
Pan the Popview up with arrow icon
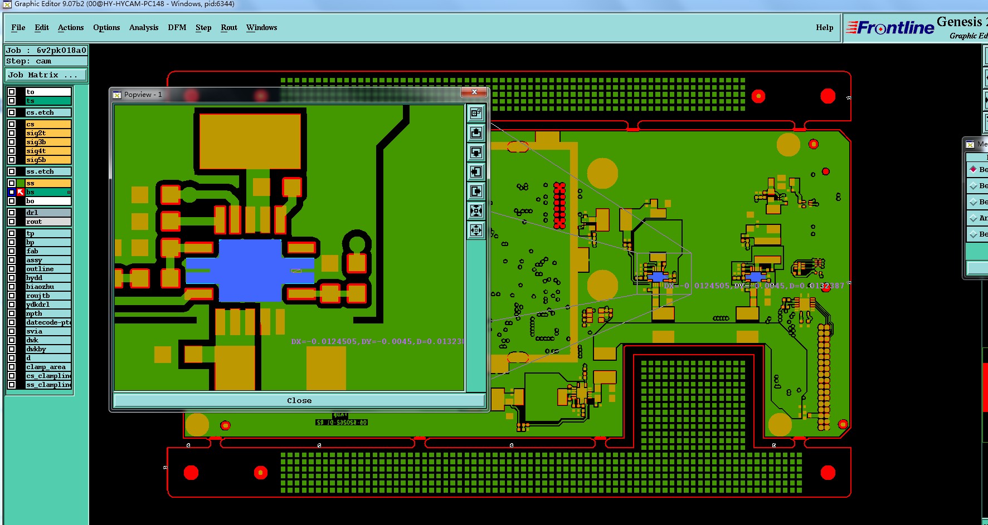click(476, 133)
